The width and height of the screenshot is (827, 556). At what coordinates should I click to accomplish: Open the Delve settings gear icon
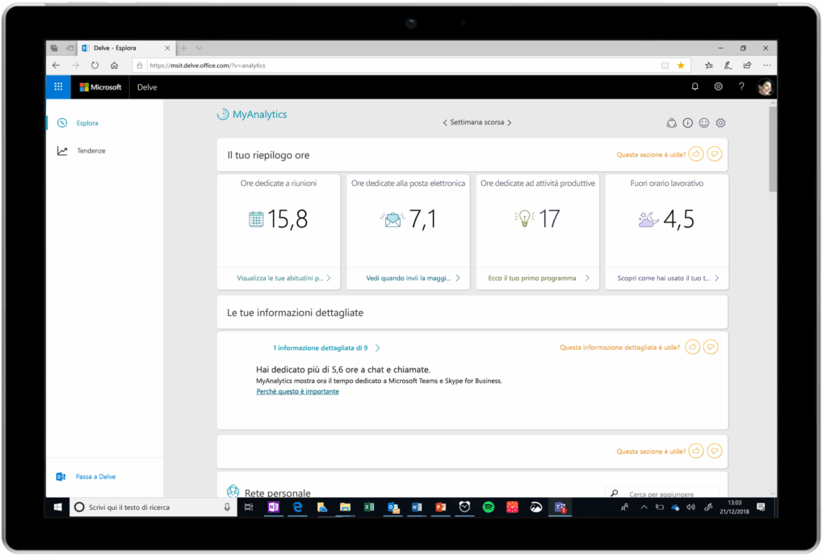(x=719, y=86)
